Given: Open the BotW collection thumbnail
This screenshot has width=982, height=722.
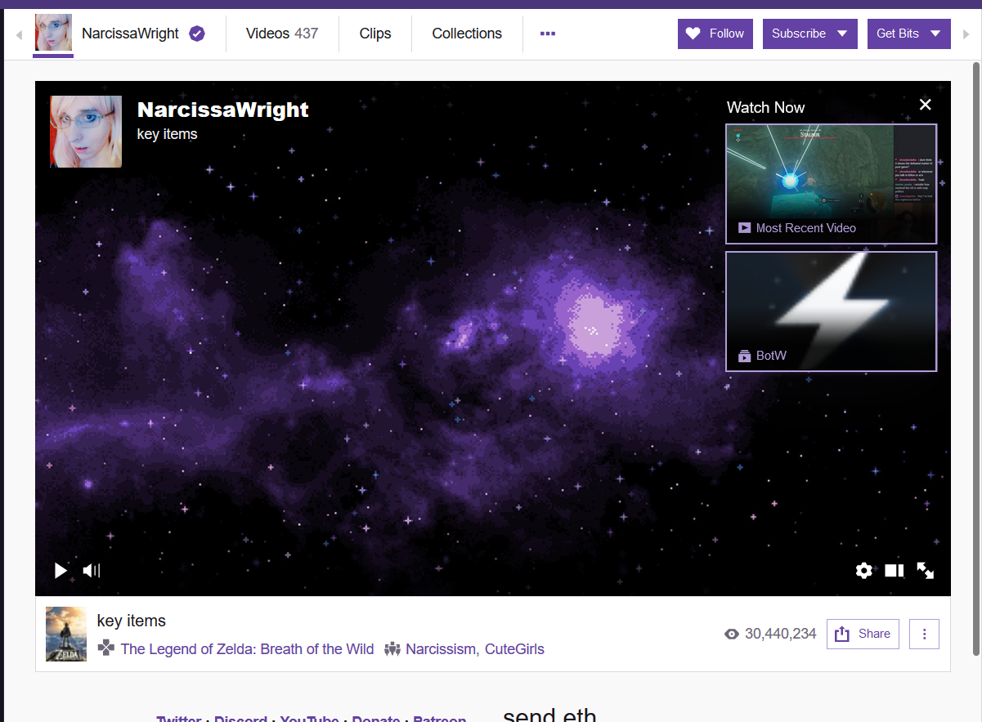Looking at the screenshot, I should point(831,312).
